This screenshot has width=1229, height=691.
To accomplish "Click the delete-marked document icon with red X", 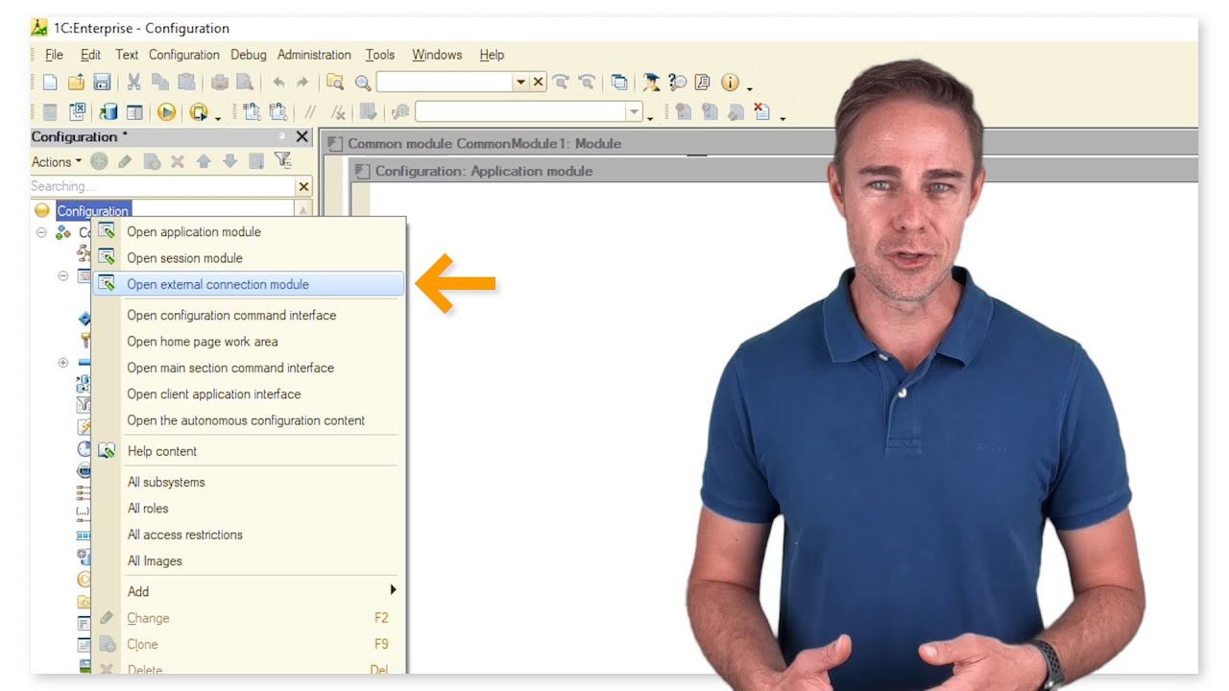I will tap(761, 112).
